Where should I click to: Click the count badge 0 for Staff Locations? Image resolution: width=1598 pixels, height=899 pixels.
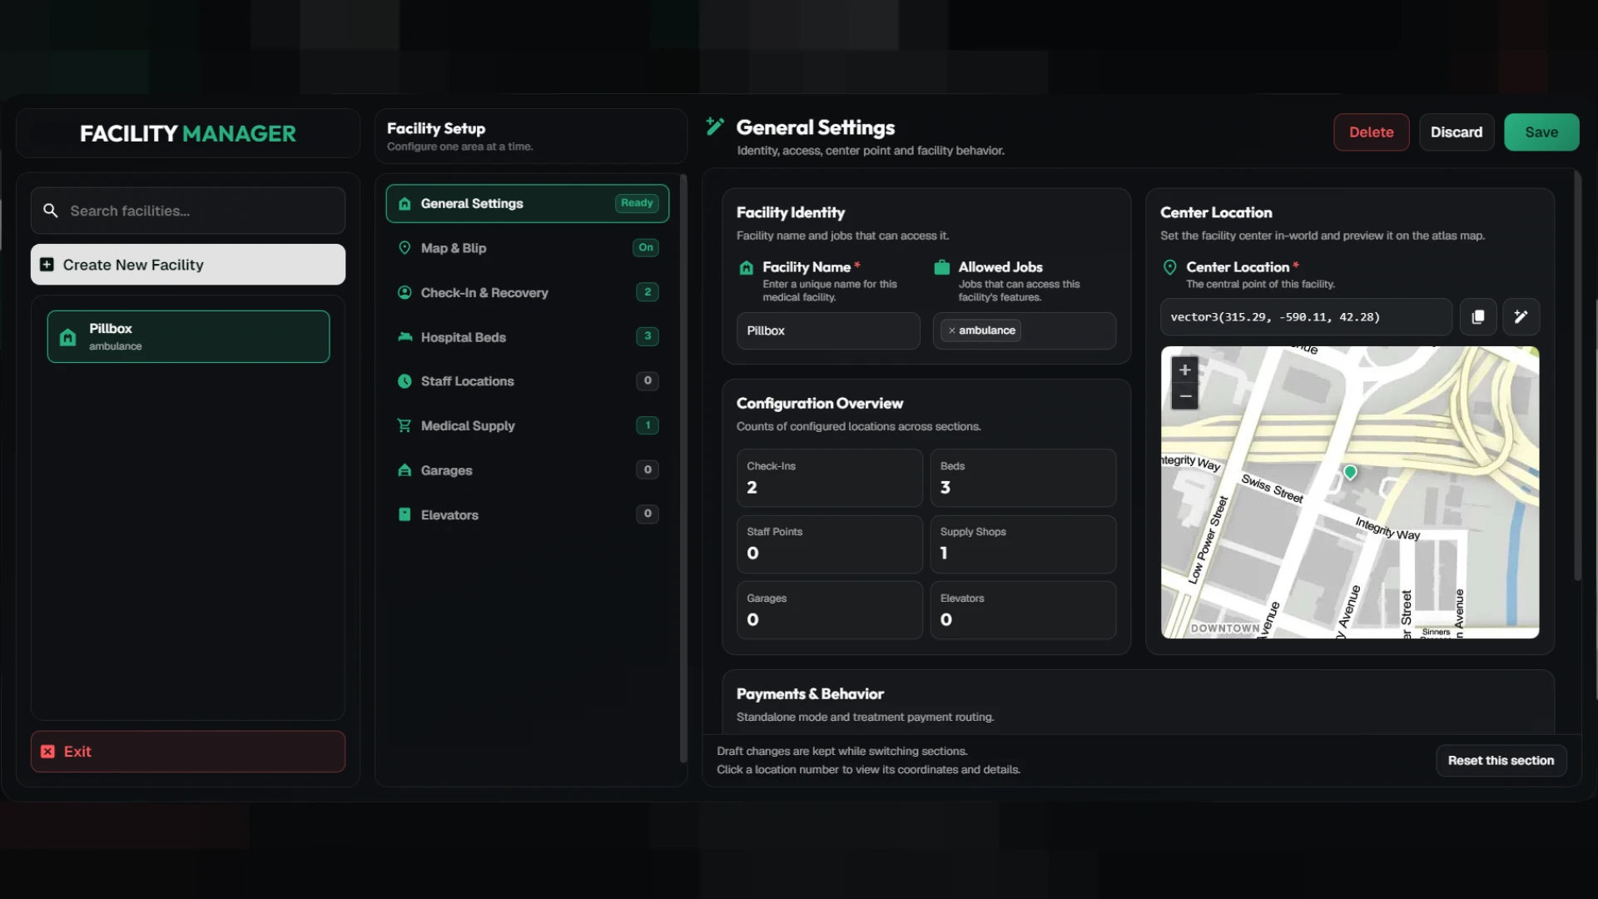(648, 381)
